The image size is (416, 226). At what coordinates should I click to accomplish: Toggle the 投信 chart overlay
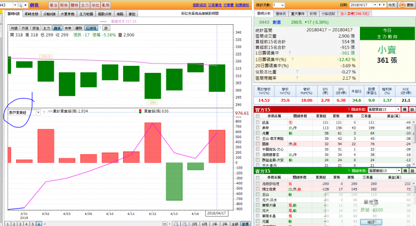coord(36,28)
